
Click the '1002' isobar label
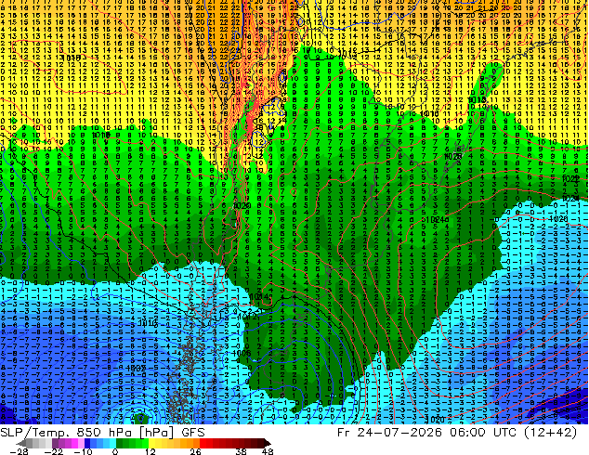pyautogui.click(x=136, y=369)
